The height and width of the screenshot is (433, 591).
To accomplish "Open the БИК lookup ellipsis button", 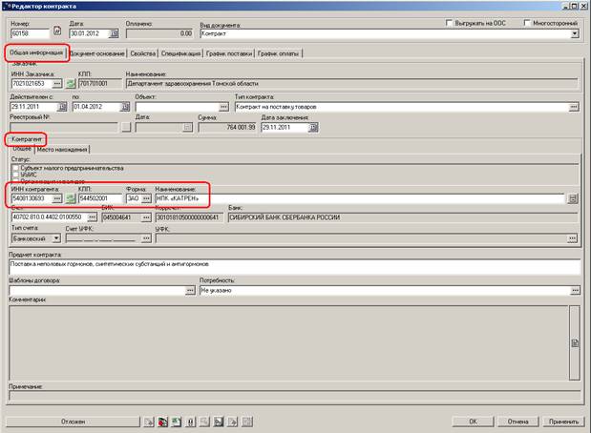I will 147,217.
